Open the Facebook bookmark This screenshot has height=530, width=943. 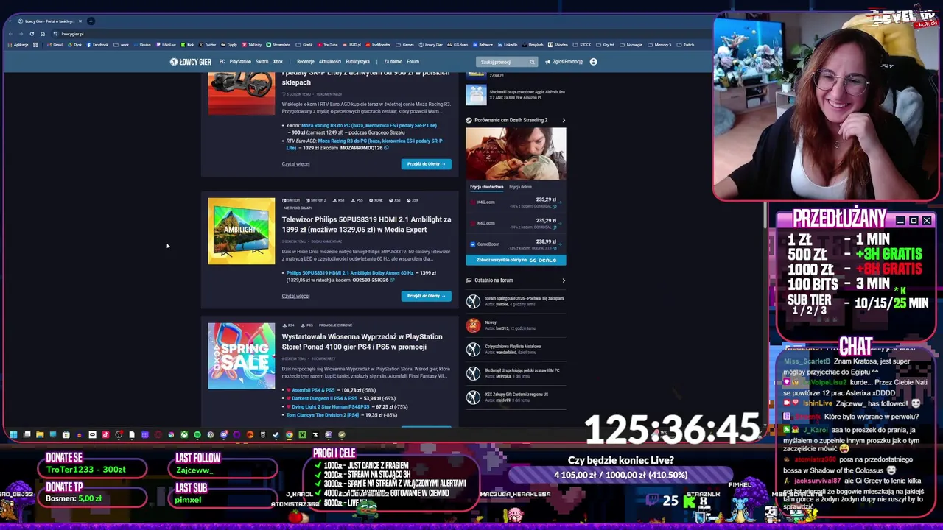97,45
